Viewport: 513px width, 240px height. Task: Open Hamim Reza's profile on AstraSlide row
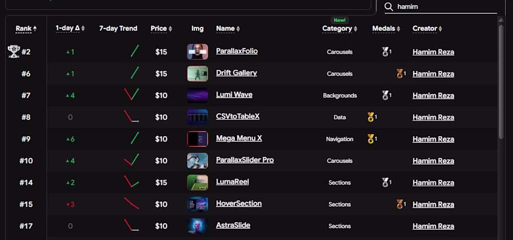point(433,226)
